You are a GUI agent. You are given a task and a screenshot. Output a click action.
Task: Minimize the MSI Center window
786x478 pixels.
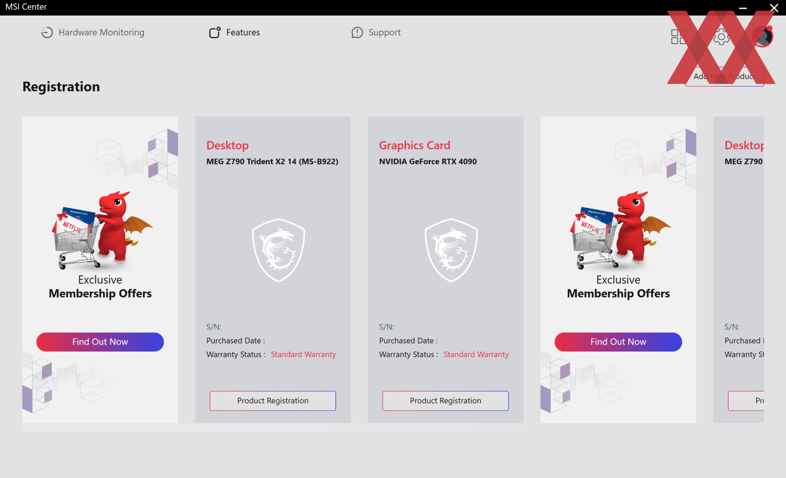tap(743, 8)
